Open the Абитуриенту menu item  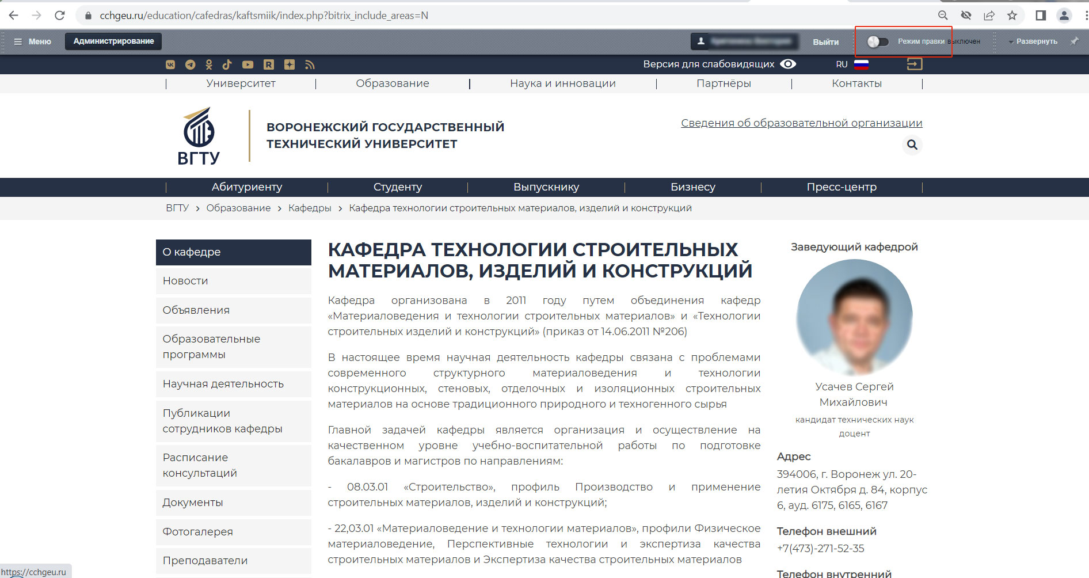(246, 187)
